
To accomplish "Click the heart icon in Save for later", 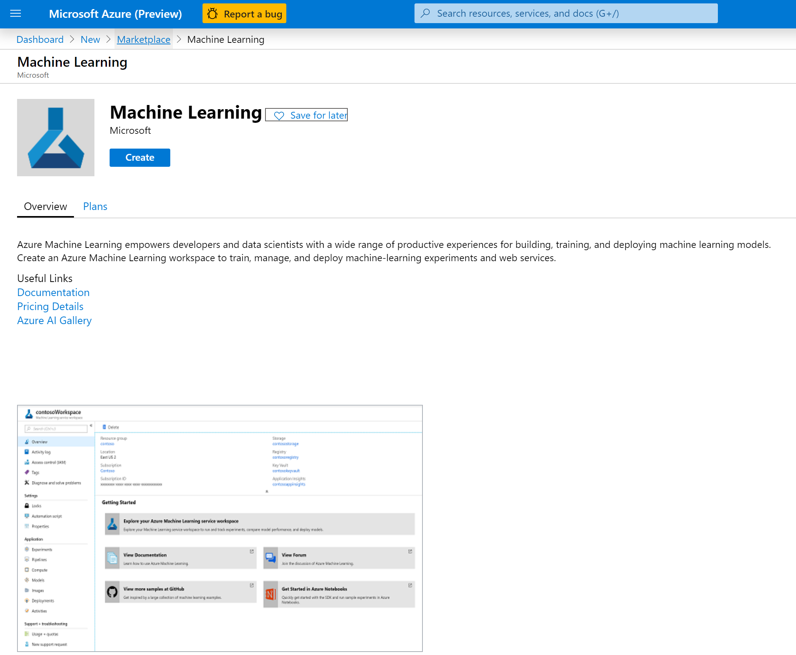I will point(279,116).
